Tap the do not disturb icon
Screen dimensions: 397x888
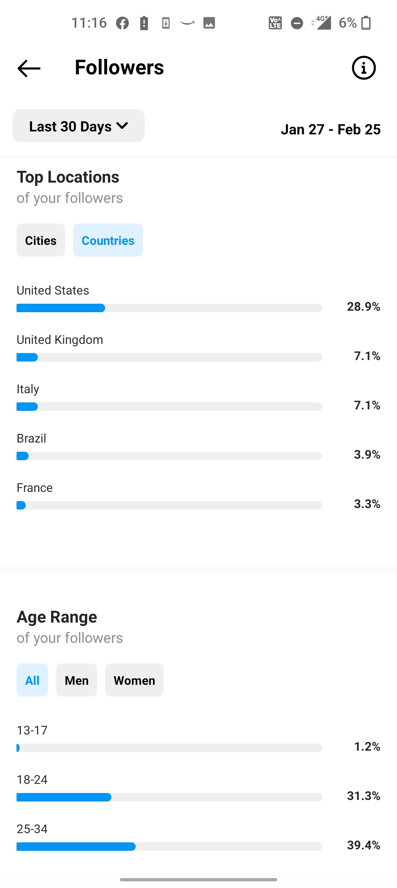(x=297, y=23)
